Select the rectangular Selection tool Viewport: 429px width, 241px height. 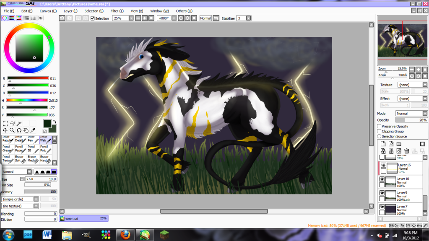click(x=5, y=124)
